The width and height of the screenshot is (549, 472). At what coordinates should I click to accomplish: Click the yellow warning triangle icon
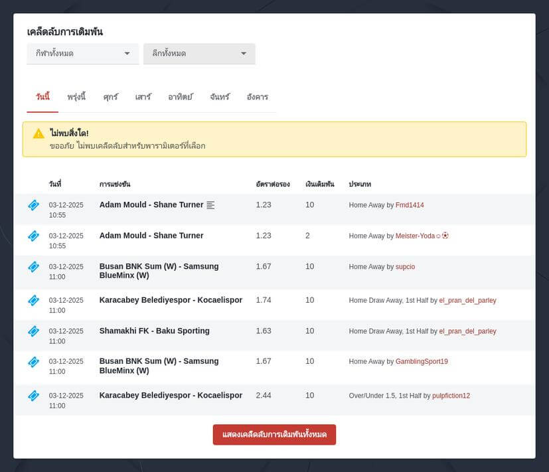coord(39,133)
